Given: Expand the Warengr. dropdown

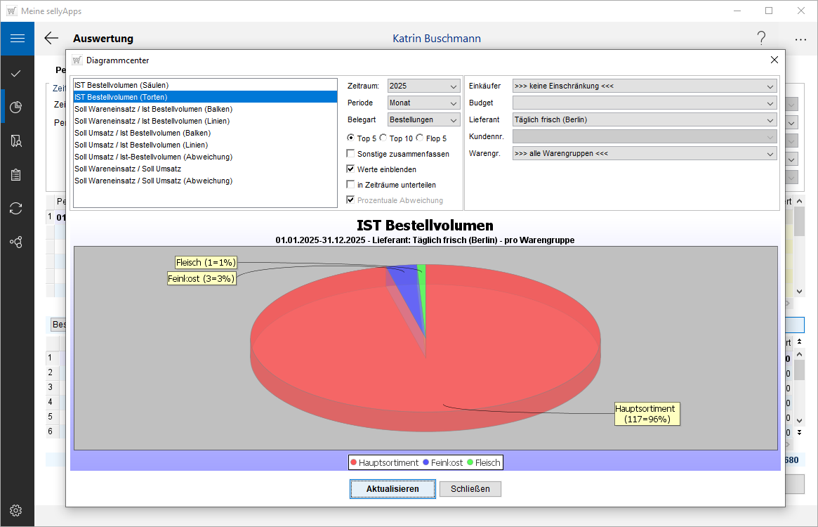Looking at the screenshot, I should [x=644, y=154].
